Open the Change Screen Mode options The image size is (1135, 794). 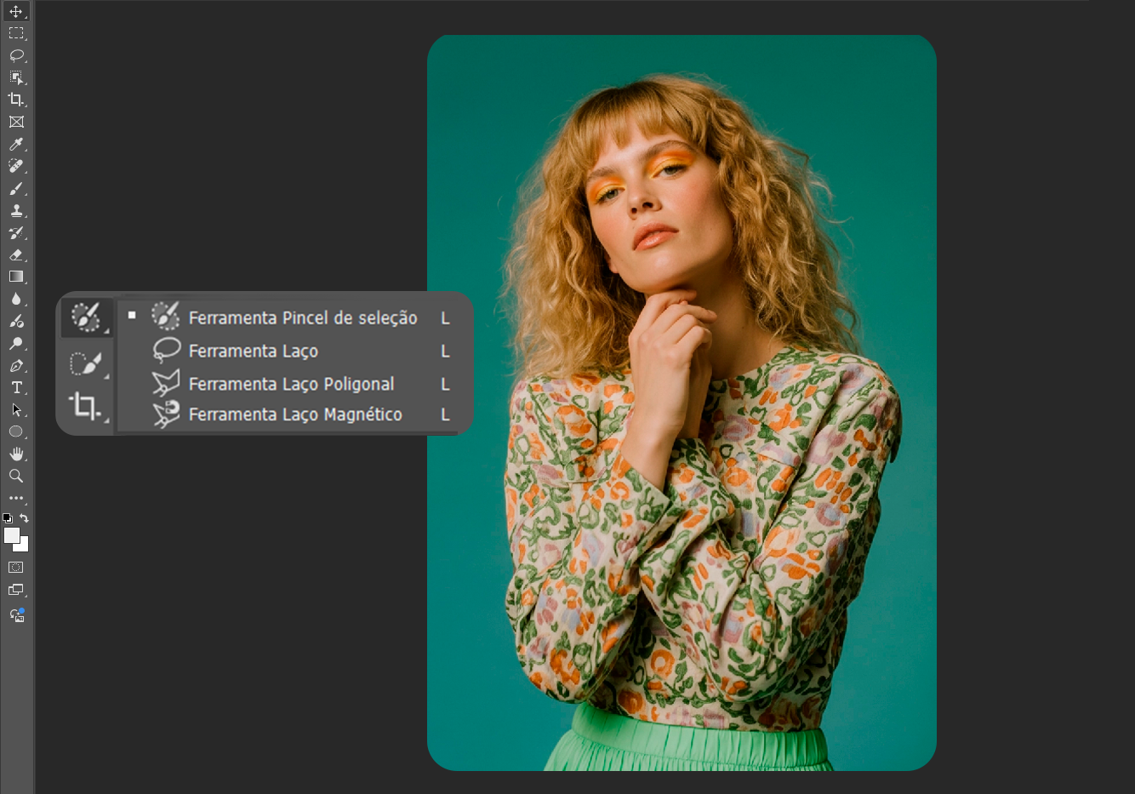pyautogui.click(x=16, y=590)
